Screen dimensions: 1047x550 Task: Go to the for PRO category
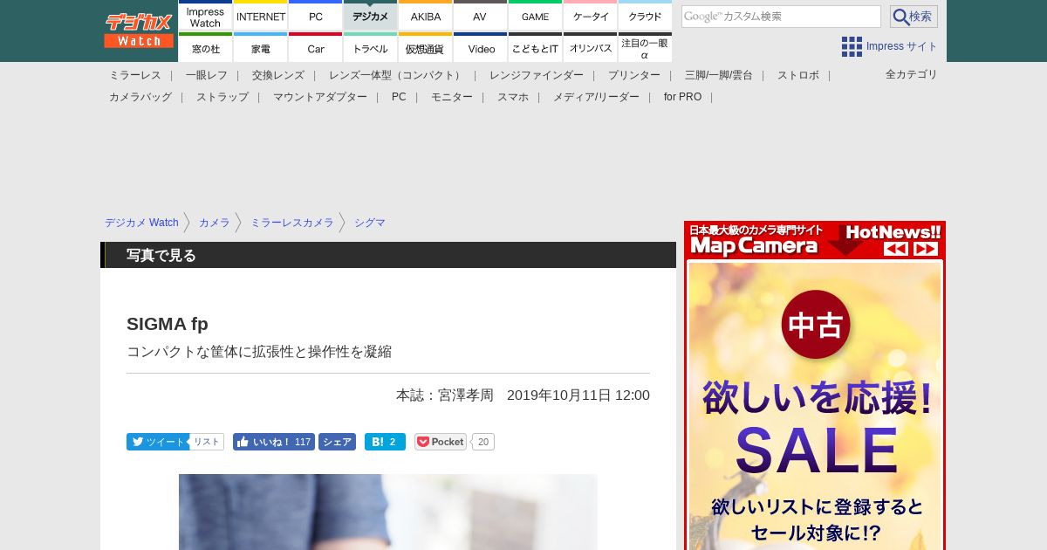(682, 97)
